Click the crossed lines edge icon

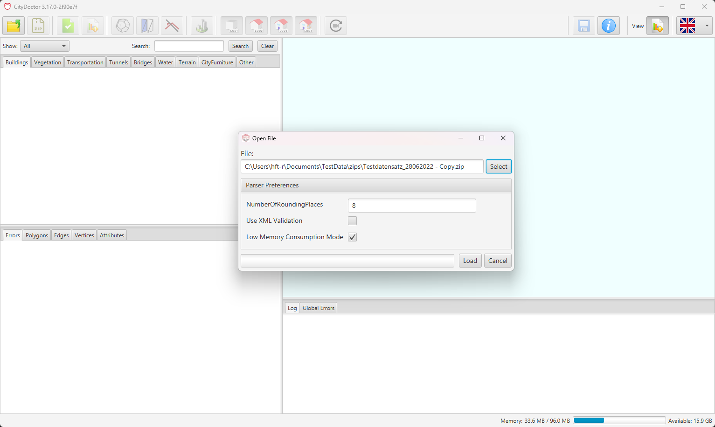click(172, 26)
